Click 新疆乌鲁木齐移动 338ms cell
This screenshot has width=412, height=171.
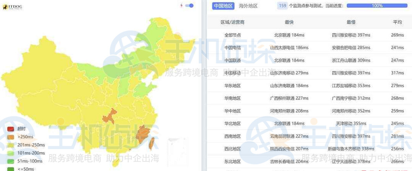point(351,149)
